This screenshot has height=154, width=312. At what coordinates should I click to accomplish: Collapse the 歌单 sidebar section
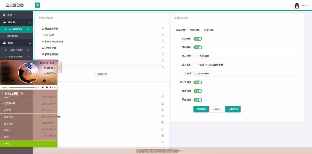tap(16, 43)
